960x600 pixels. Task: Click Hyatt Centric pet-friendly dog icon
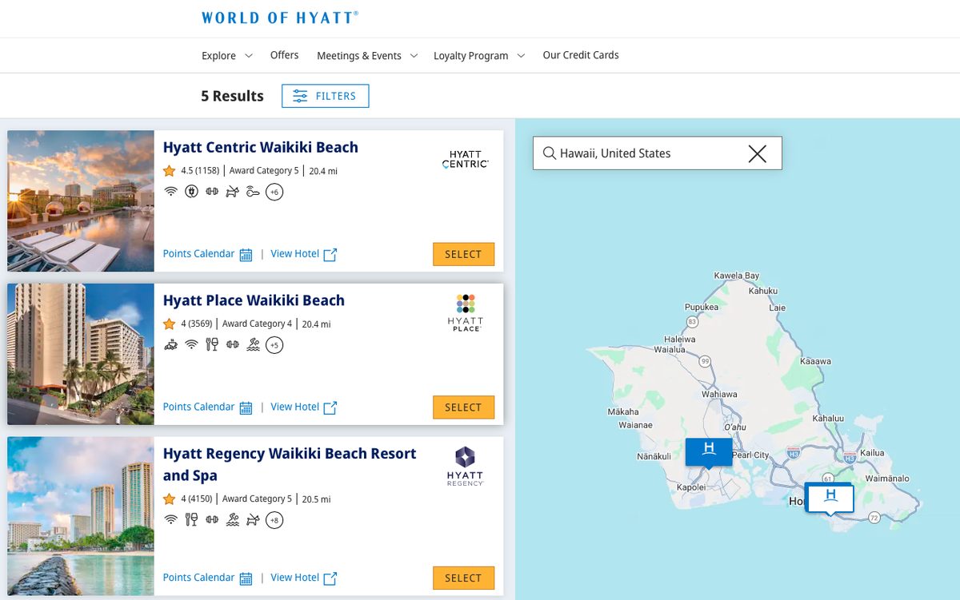pyautogui.click(x=232, y=192)
